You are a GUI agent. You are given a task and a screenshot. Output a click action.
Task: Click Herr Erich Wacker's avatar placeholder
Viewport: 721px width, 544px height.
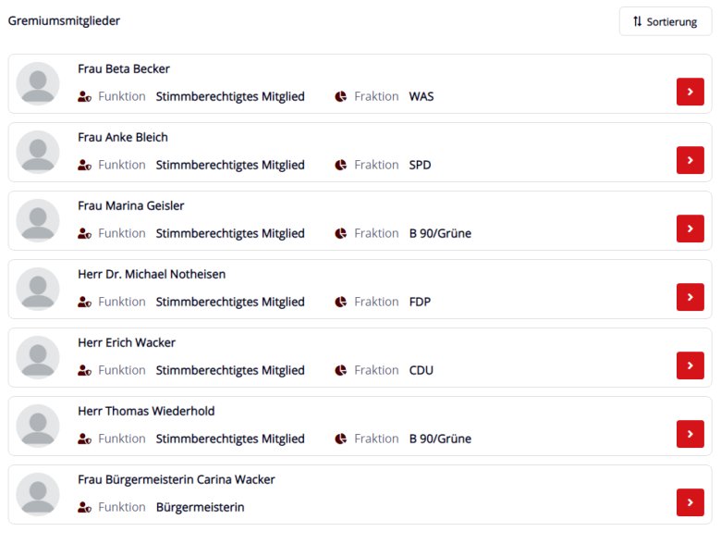pyautogui.click(x=38, y=358)
